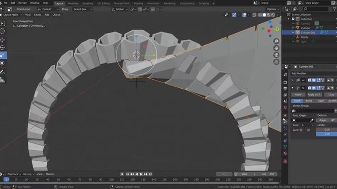Switch to wireframe shading

tap(260, 15)
